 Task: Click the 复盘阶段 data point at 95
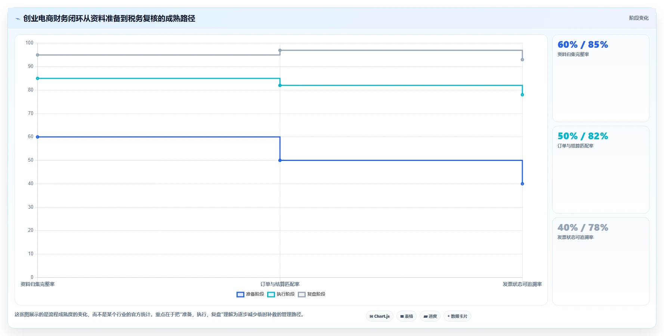(x=37, y=55)
